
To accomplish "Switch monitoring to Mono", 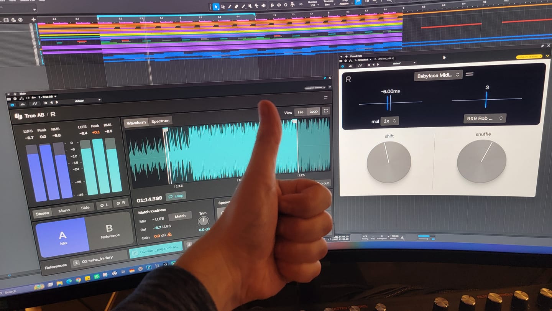I will 64,211.
